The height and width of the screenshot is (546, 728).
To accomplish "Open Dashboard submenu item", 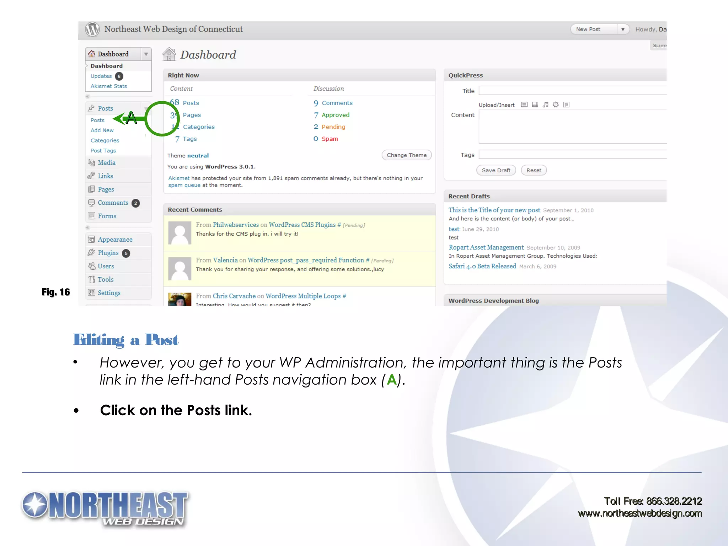I will pyautogui.click(x=107, y=66).
